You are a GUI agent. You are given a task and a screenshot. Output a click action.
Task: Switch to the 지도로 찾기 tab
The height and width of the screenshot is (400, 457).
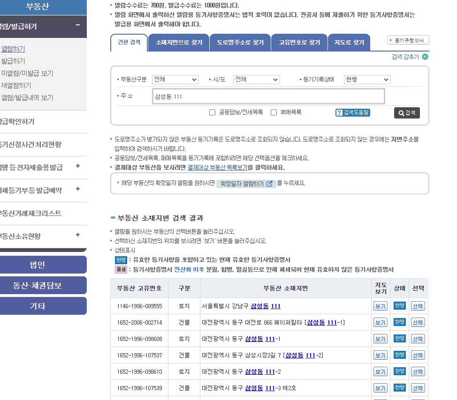coord(349,43)
